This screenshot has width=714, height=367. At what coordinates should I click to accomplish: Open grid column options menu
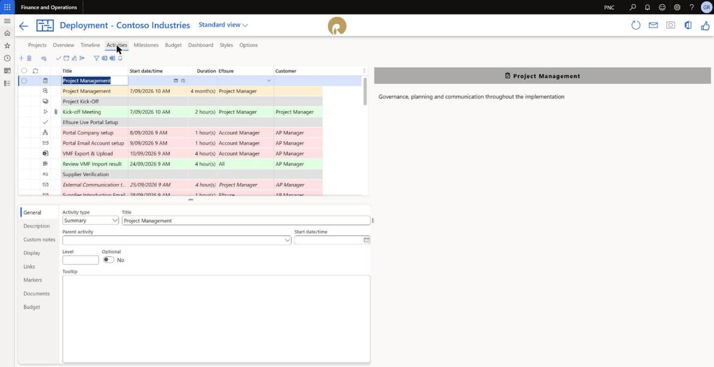pos(364,71)
